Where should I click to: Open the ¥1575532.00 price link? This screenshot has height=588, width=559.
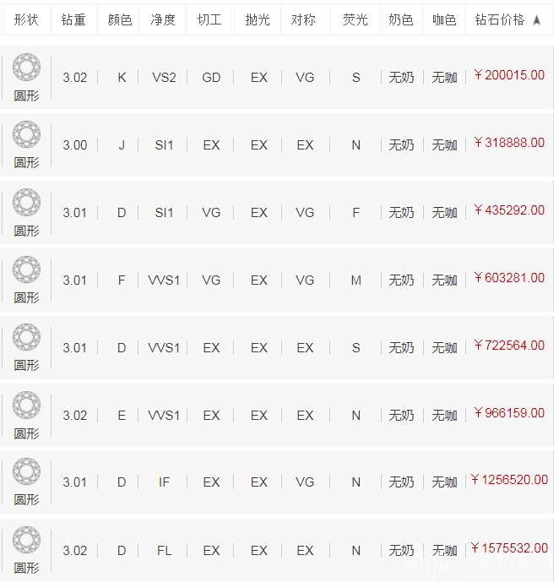(x=509, y=548)
